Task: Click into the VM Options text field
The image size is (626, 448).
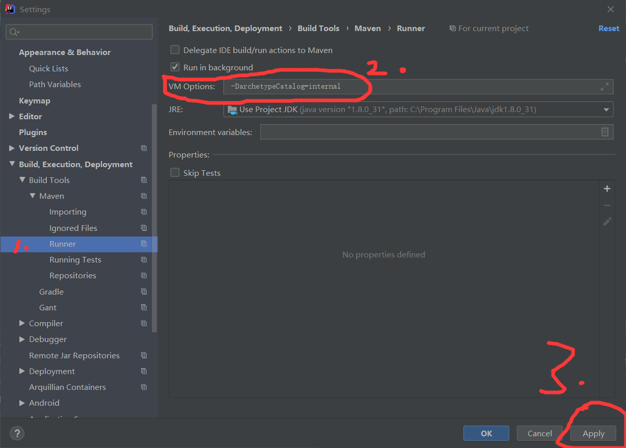Action: [418, 87]
